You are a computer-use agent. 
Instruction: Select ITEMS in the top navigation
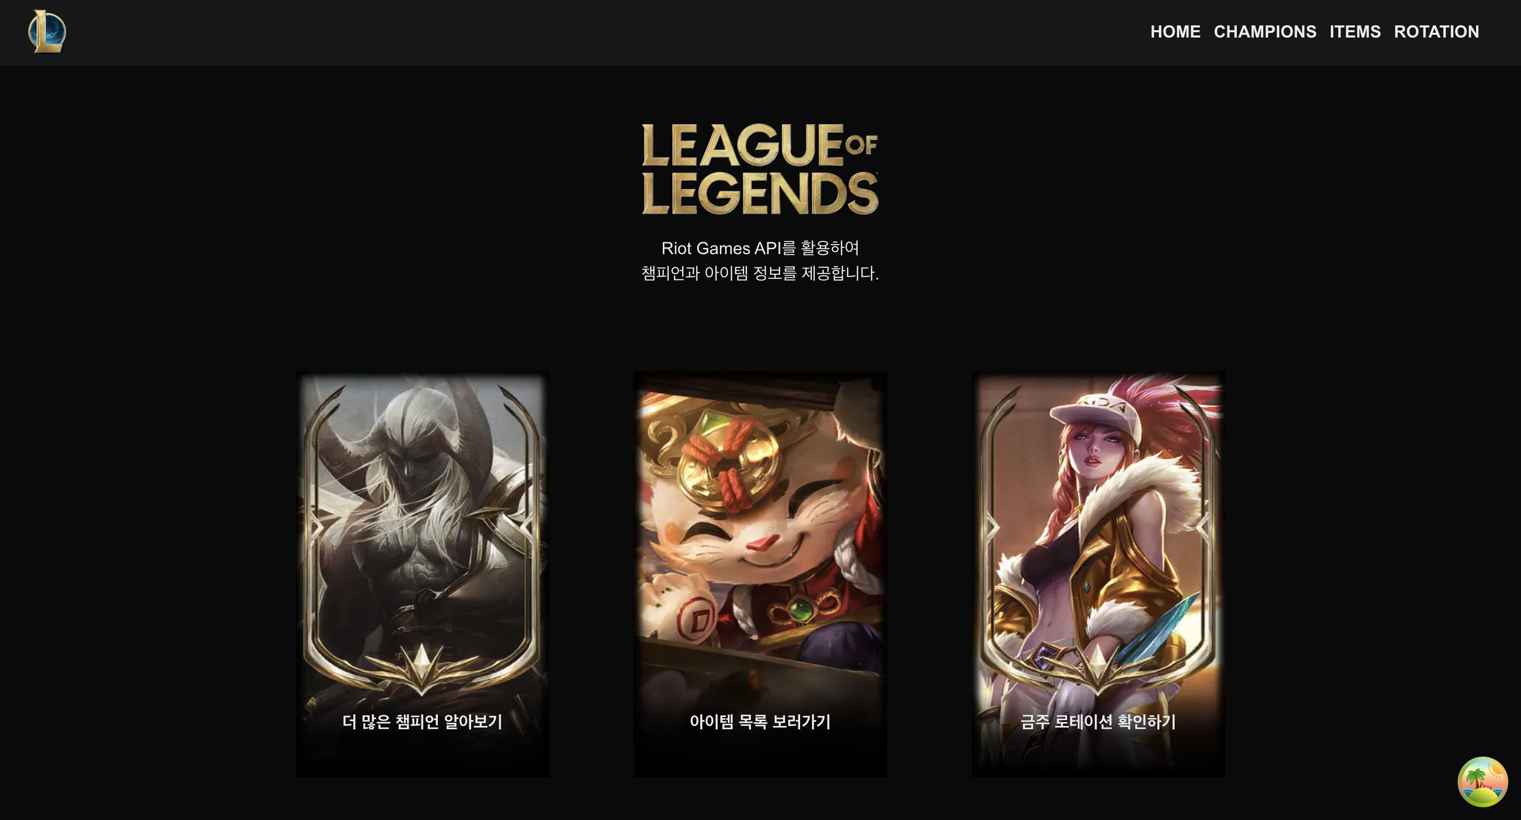[1355, 32]
